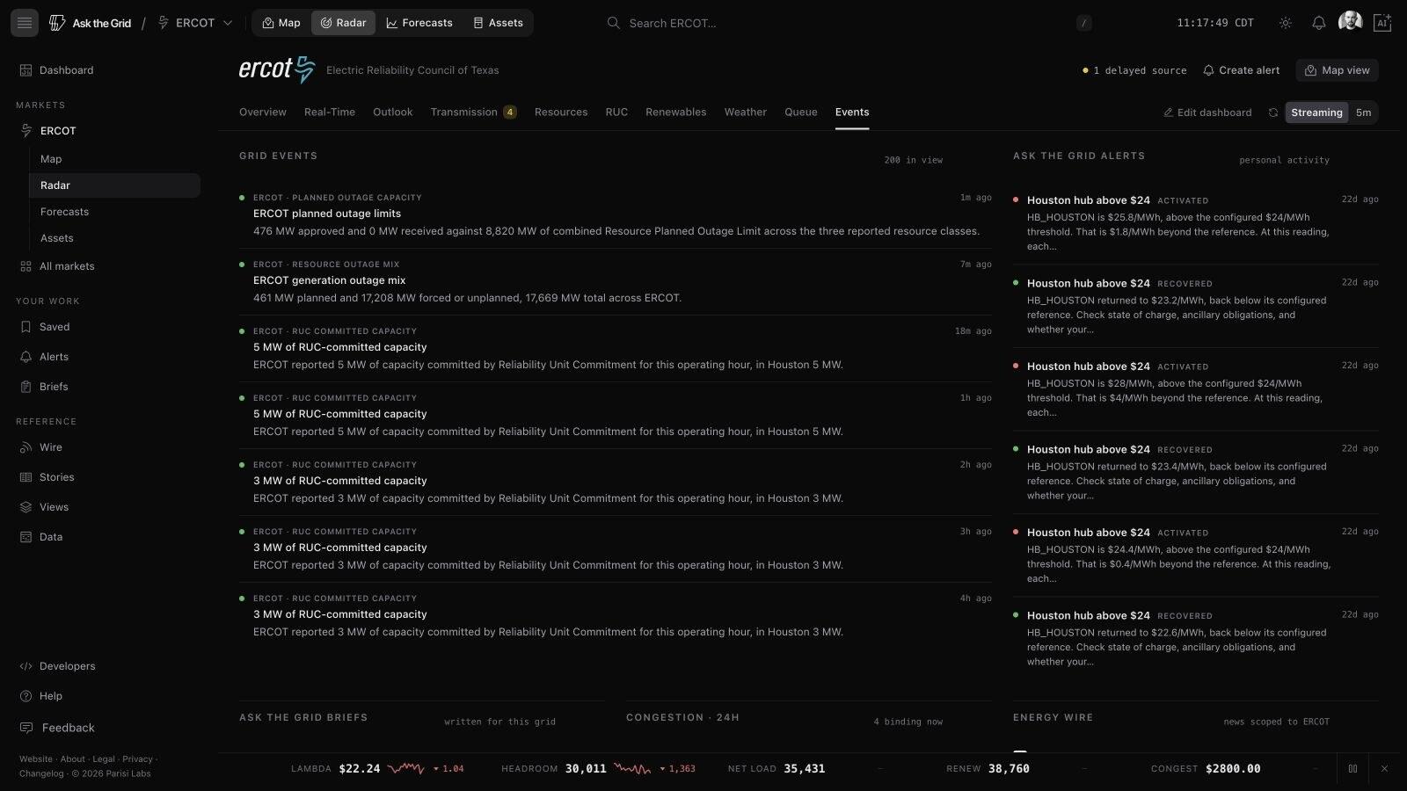Screen dimensions: 1407x791
Task: Switch refresh interval to 5m
Action: point(1363,112)
